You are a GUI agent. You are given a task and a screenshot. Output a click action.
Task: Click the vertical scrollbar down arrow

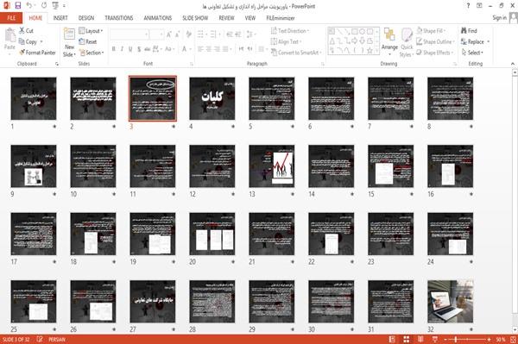[515, 330]
